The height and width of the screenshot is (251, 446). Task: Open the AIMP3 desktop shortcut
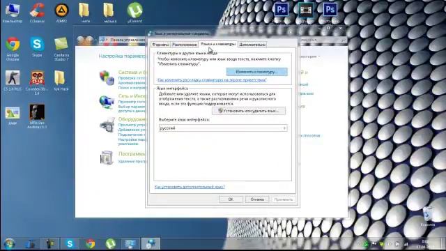61,13
